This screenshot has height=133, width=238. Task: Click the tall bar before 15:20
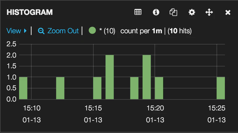147,77
